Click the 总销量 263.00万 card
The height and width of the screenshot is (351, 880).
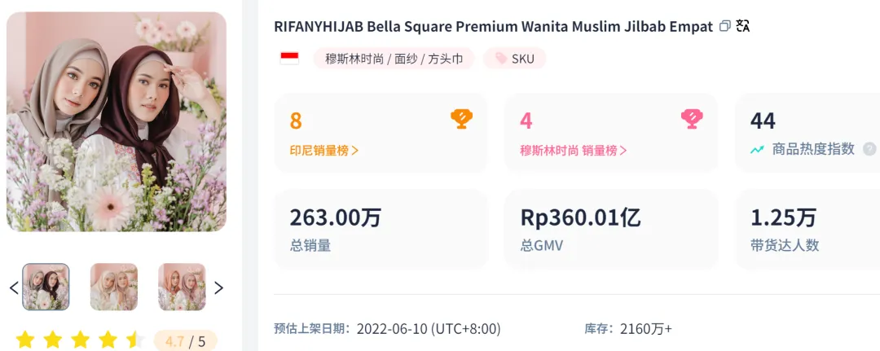pyautogui.click(x=381, y=230)
